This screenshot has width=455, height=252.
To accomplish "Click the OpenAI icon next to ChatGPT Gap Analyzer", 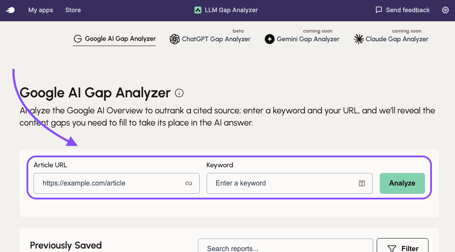I will coord(174,39).
